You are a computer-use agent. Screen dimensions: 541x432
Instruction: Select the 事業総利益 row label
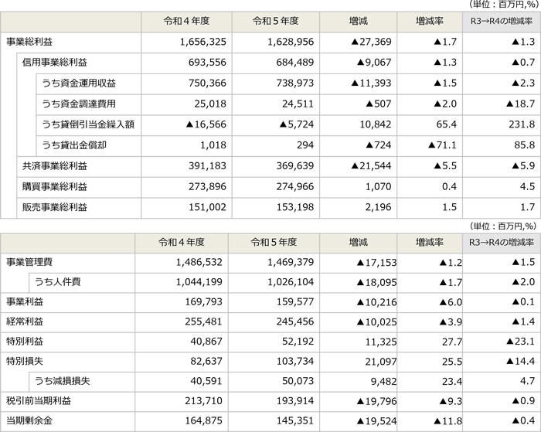29,42
